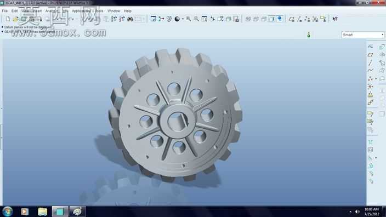Switch to Hidden Line display

[x=256, y=19]
